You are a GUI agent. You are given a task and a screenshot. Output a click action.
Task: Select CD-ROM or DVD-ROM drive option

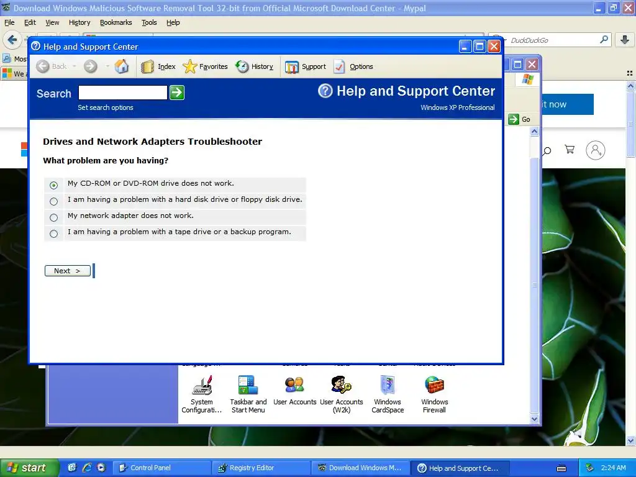[53, 185]
